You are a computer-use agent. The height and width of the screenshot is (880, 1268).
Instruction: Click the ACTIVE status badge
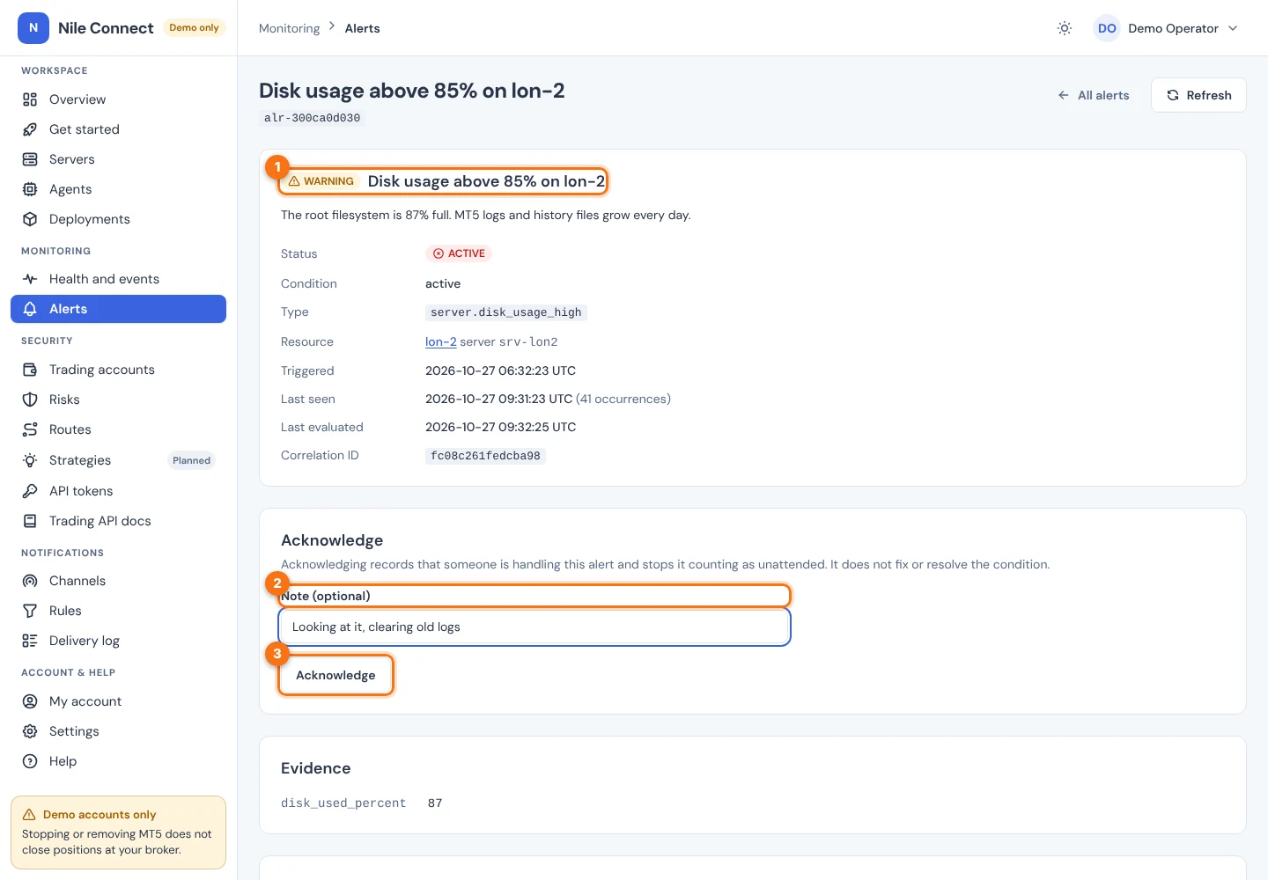(459, 253)
